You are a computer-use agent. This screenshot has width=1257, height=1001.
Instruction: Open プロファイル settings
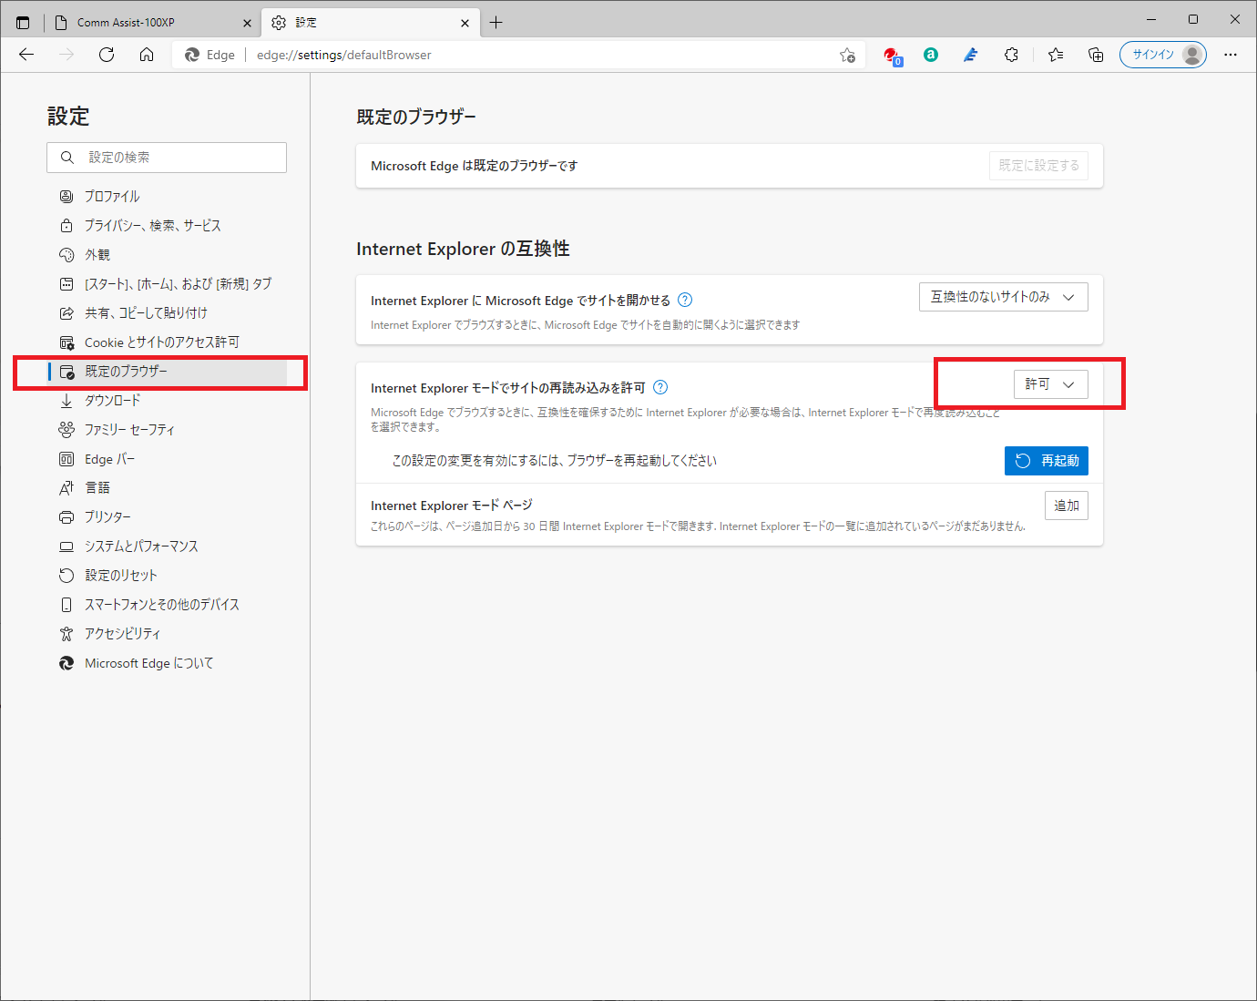167,197
